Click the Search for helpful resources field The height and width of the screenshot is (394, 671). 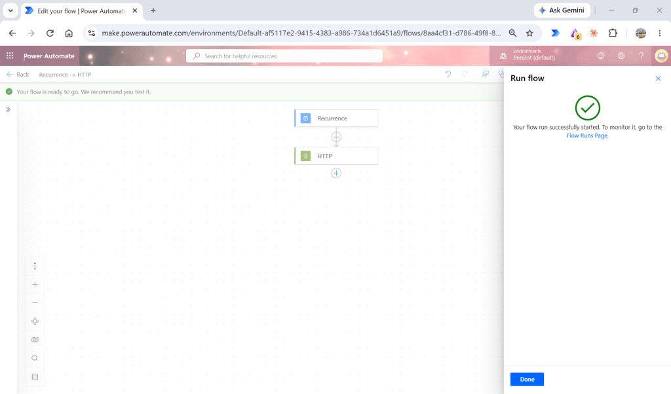pyautogui.click(x=284, y=56)
